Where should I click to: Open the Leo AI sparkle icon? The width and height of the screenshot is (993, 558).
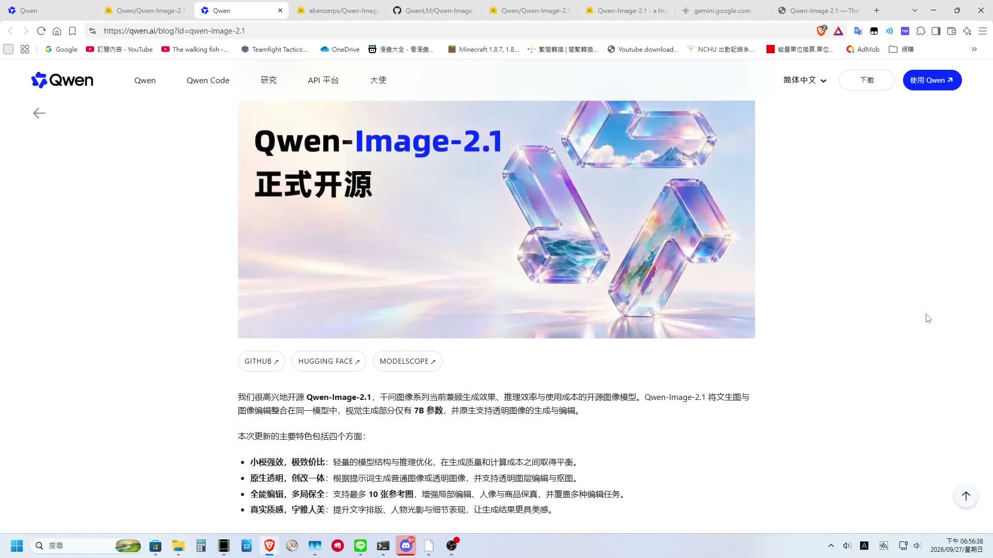[967, 31]
